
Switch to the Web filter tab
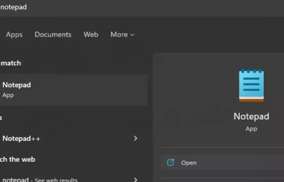91,34
